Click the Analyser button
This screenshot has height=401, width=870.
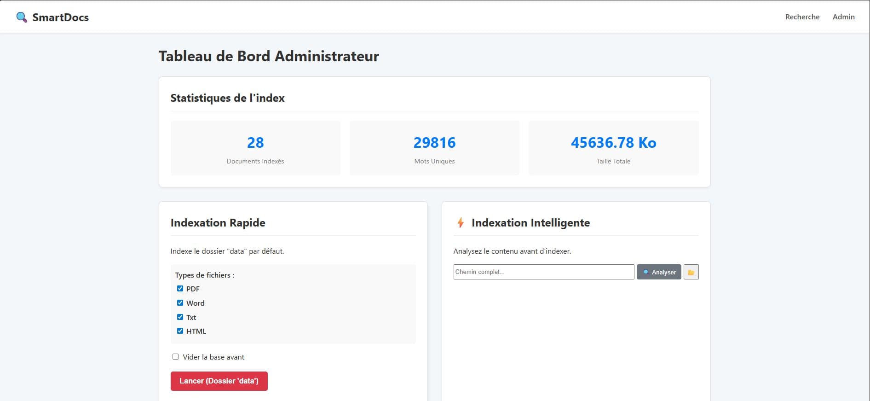[659, 272]
